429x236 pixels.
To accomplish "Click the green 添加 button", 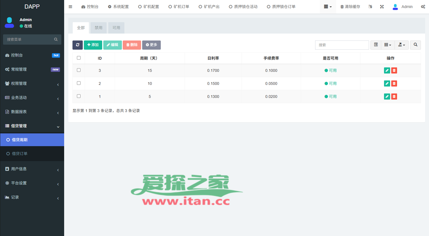I will [93, 45].
